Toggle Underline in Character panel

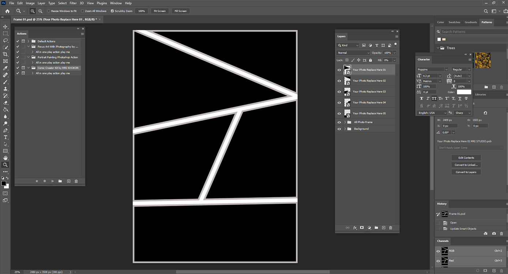click(460, 98)
